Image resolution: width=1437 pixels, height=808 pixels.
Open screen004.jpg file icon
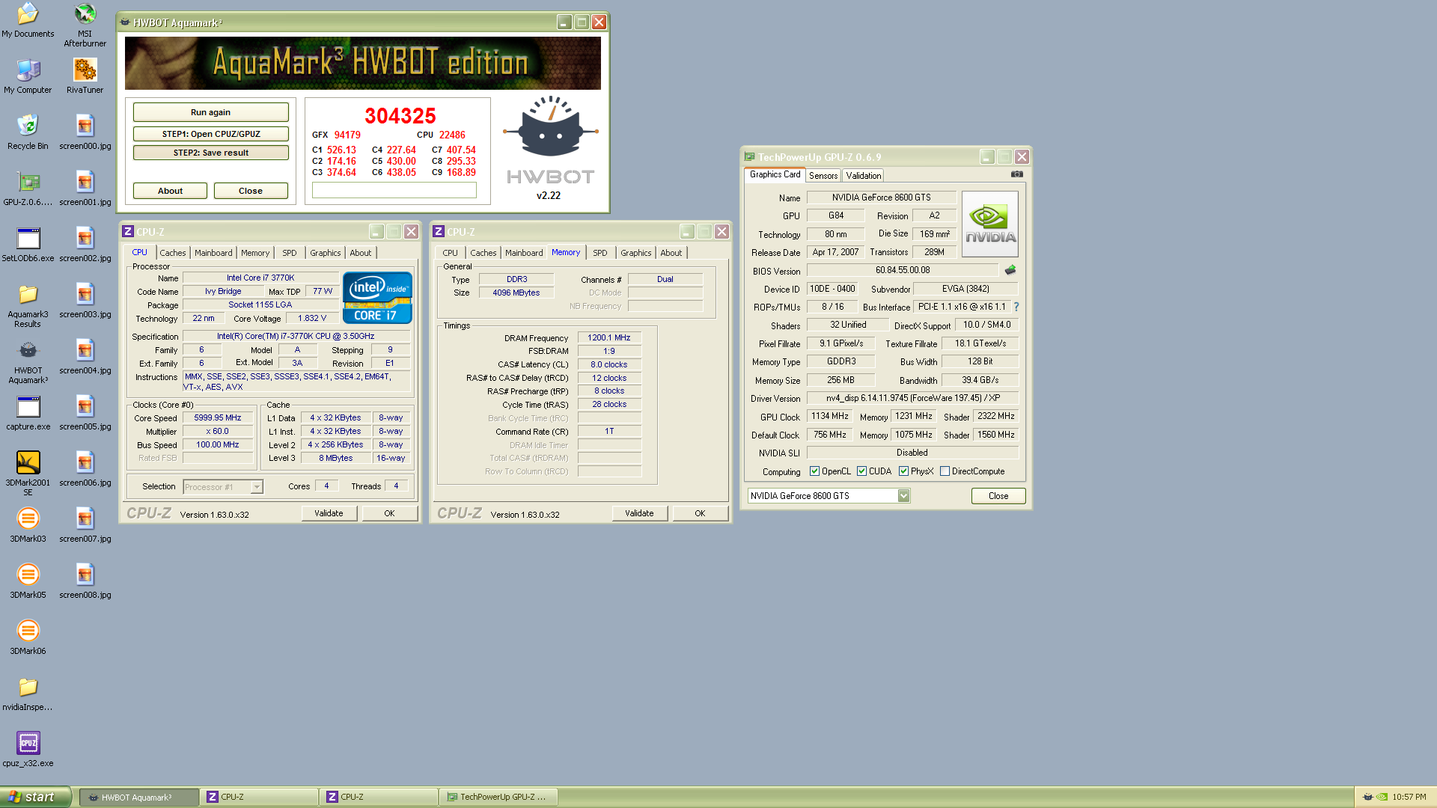pyautogui.click(x=85, y=357)
